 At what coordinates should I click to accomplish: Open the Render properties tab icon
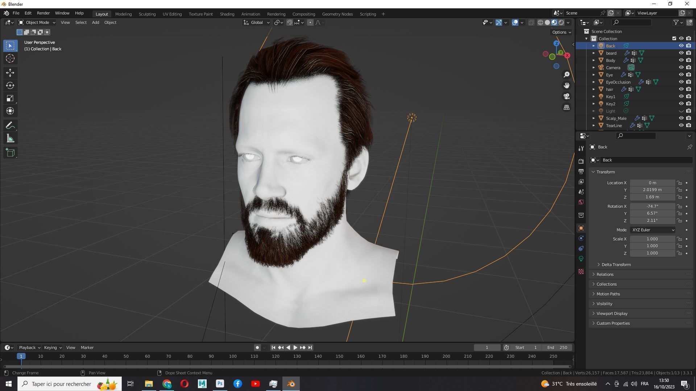pyautogui.click(x=581, y=161)
